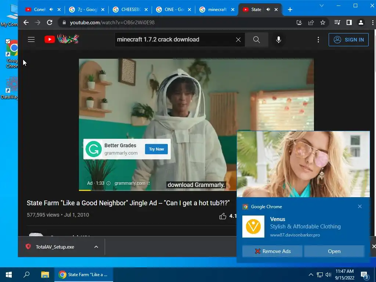Close the downloads bar
Image resolution: width=376 pixels, height=282 pixels.
click(373, 246)
